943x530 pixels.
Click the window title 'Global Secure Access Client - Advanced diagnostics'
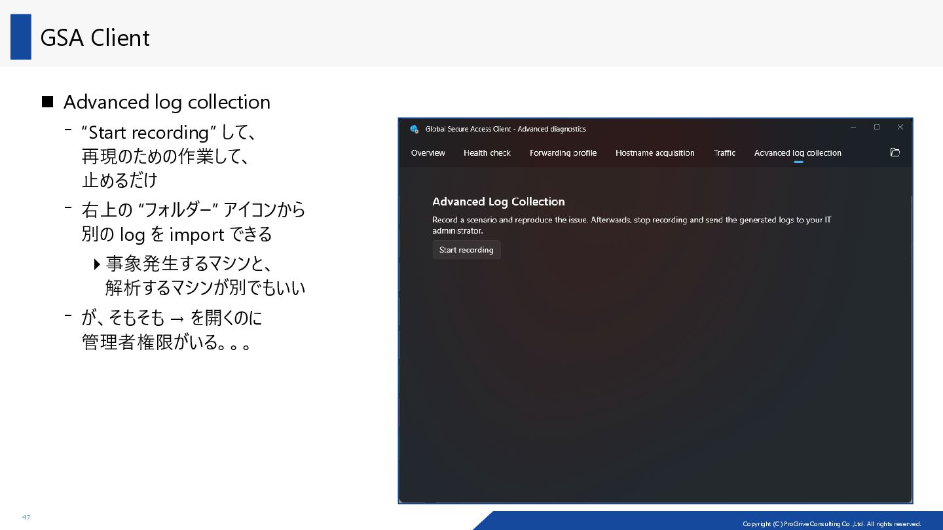(506, 129)
